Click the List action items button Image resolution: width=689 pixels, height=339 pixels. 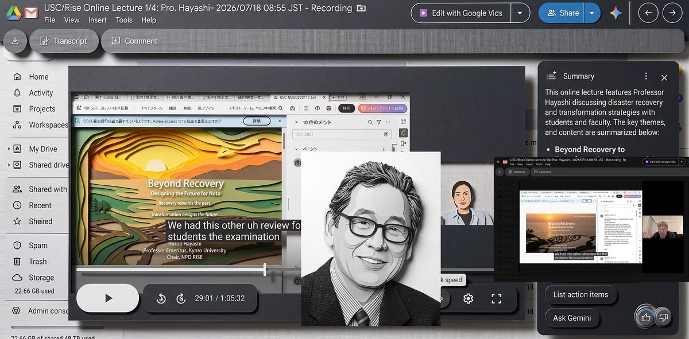[581, 295]
